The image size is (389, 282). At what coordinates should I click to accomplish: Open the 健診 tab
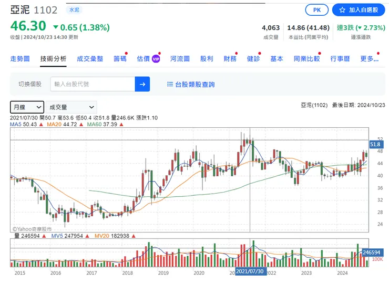click(253, 59)
